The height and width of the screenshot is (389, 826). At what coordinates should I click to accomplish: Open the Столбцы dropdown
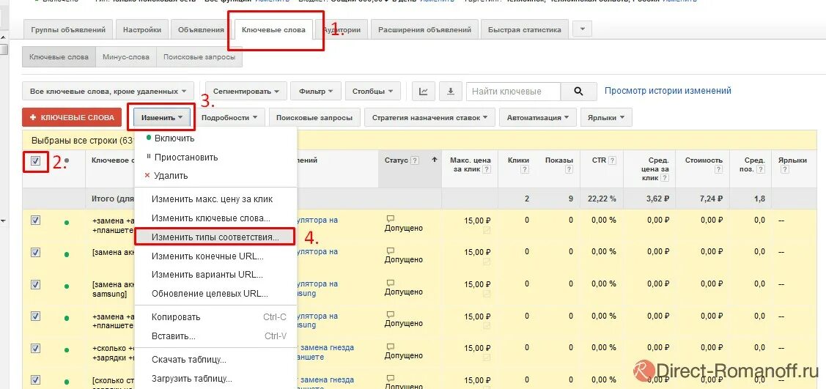click(x=372, y=91)
